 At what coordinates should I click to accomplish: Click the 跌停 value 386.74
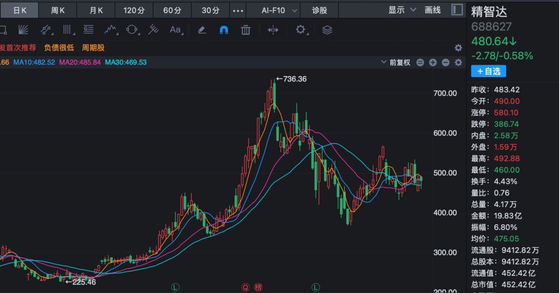point(506,124)
